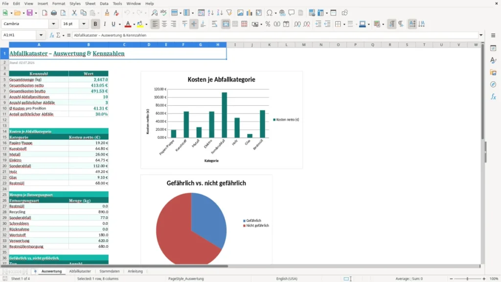This screenshot has height=282, width=501.
Task: Run the Spelling check icon
Action: [163, 13]
